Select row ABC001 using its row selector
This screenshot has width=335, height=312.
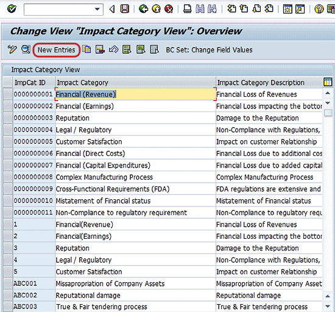click(8, 283)
